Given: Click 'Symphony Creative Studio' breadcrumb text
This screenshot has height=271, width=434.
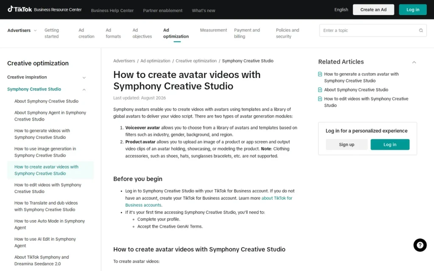Looking at the screenshot, I should coord(248,61).
